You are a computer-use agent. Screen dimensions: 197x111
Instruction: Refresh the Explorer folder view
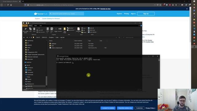119,37
